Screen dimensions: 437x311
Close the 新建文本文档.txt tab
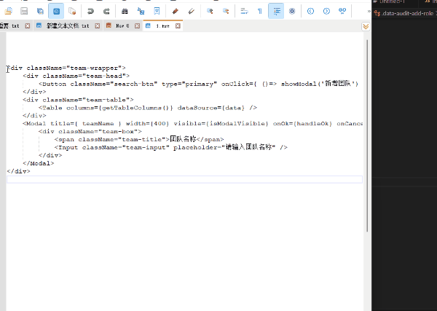pyautogui.click(x=98, y=26)
